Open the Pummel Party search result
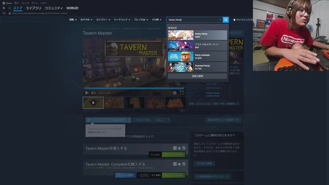Viewport: 329px width, 185px height. click(197, 67)
